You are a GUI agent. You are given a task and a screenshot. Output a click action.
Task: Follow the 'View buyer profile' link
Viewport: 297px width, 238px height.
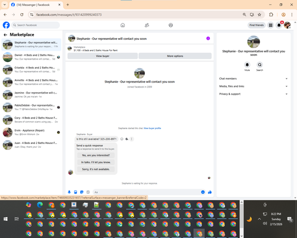point(152,129)
